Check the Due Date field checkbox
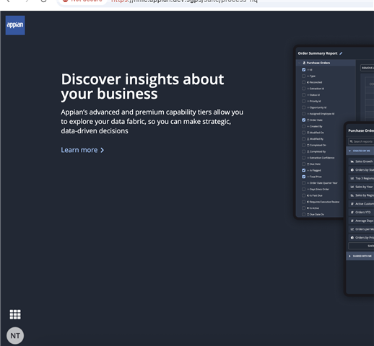Image resolution: width=374 pixels, height=346 pixels. tap(303, 164)
